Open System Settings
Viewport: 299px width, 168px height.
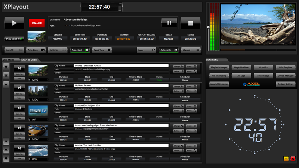286,84
